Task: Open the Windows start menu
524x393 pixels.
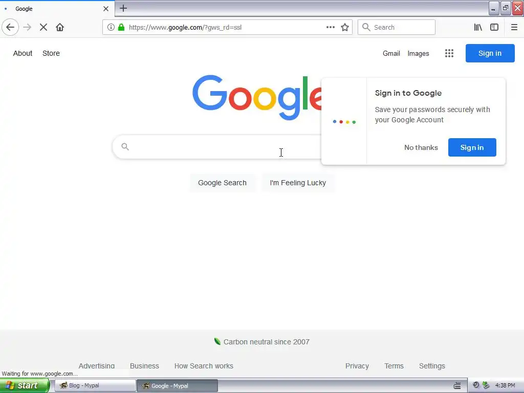Action: point(25,386)
